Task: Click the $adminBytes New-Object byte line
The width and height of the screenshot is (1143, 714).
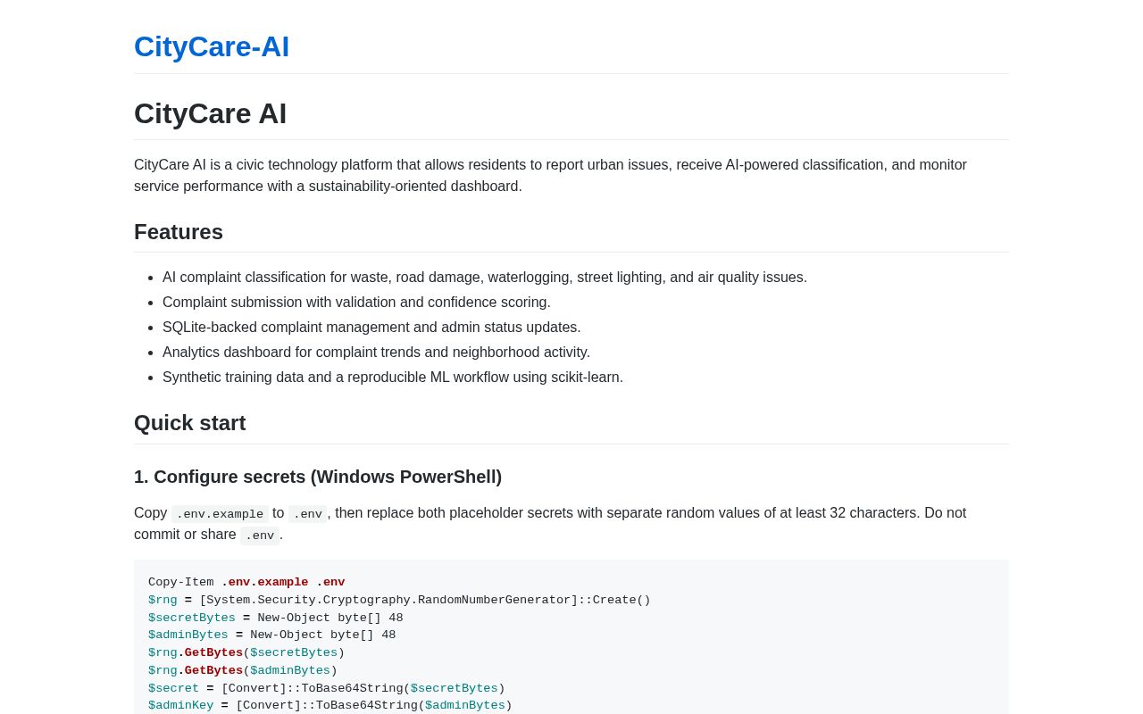Action: (272, 635)
